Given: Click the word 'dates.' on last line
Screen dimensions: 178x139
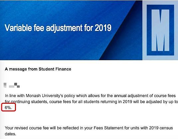Looking at the screenshot, I should [x=10, y=134].
